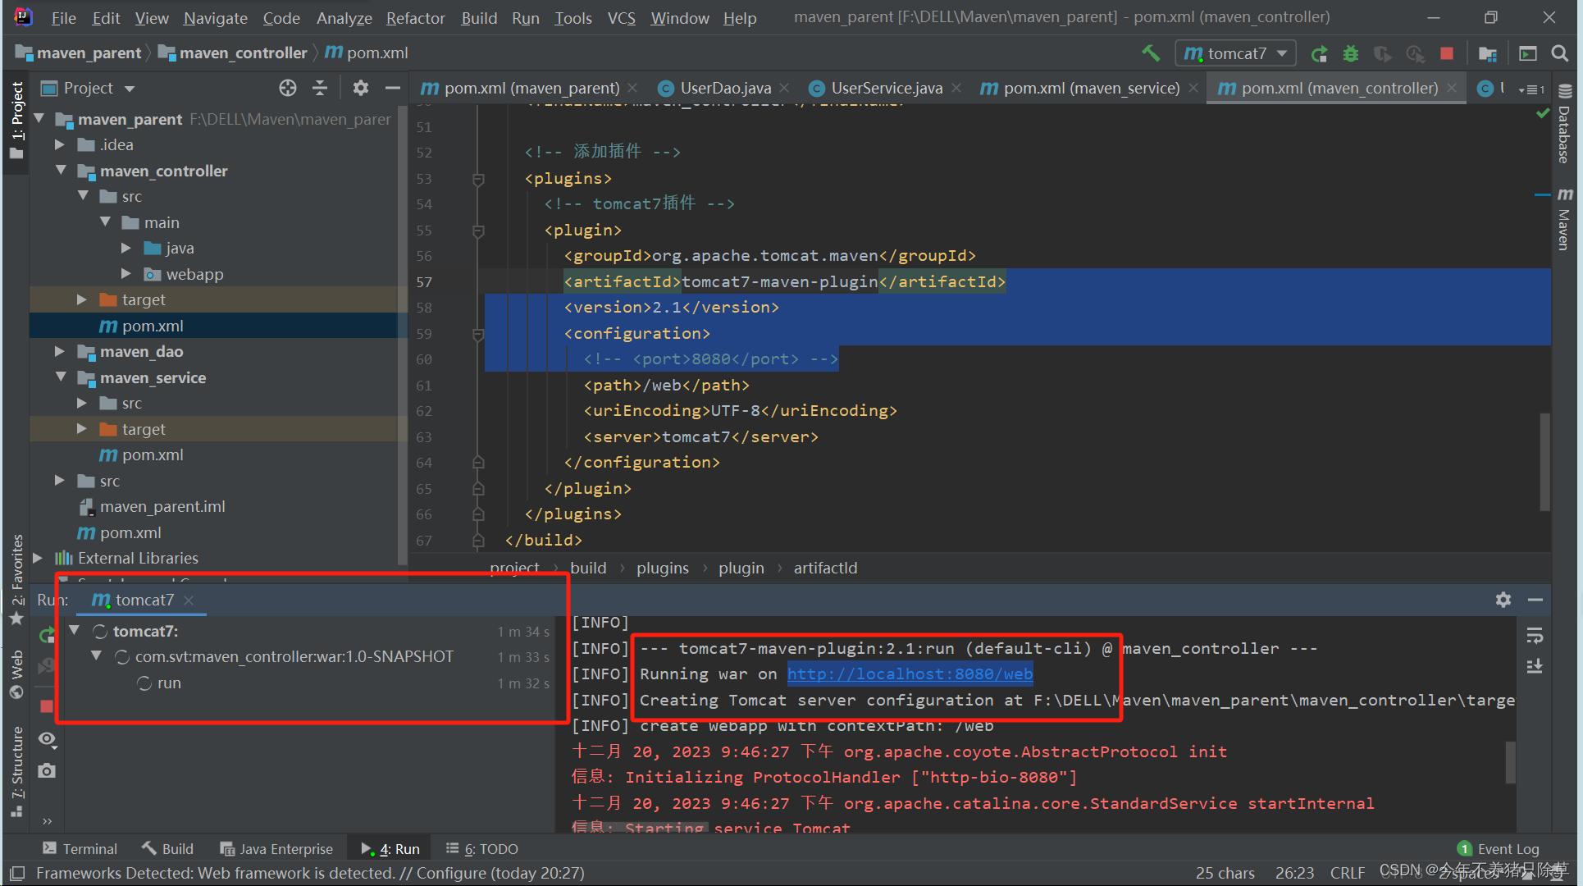
Task: Hide the Run tool window
Action: pyautogui.click(x=1535, y=600)
